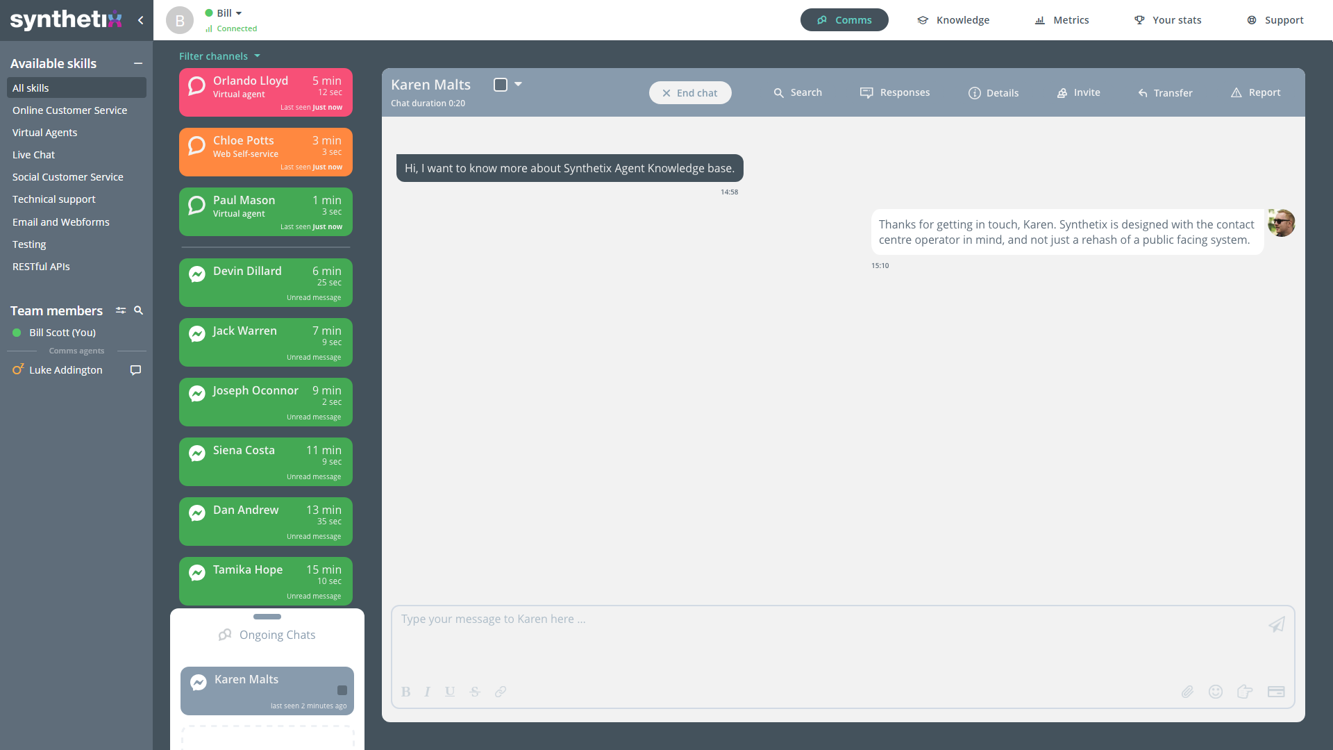Switch to the Comms tab

[x=844, y=20]
